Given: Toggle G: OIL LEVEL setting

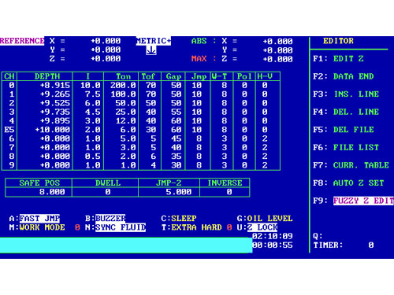Looking at the screenshot, I should tap(265, 219).
